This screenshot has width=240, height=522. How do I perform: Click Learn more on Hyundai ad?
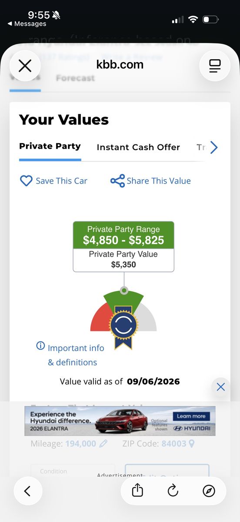click(x=191, y=416)
